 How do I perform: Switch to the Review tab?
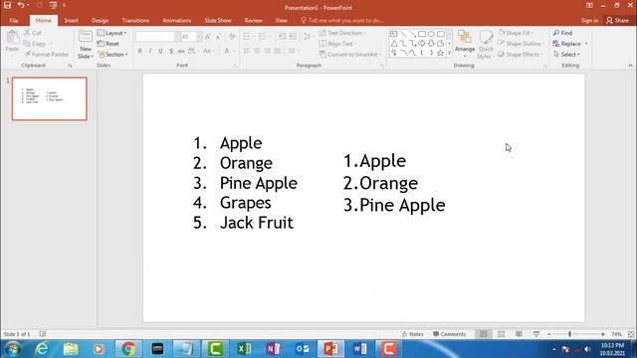click(253, 20)
